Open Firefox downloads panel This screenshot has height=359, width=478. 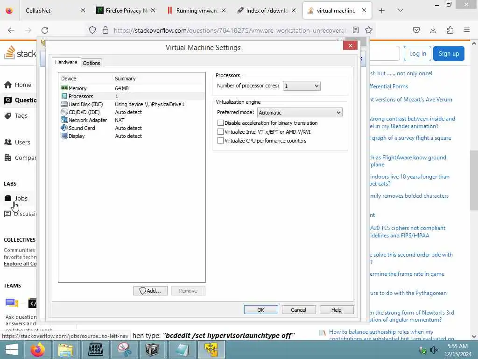point(433,30)
